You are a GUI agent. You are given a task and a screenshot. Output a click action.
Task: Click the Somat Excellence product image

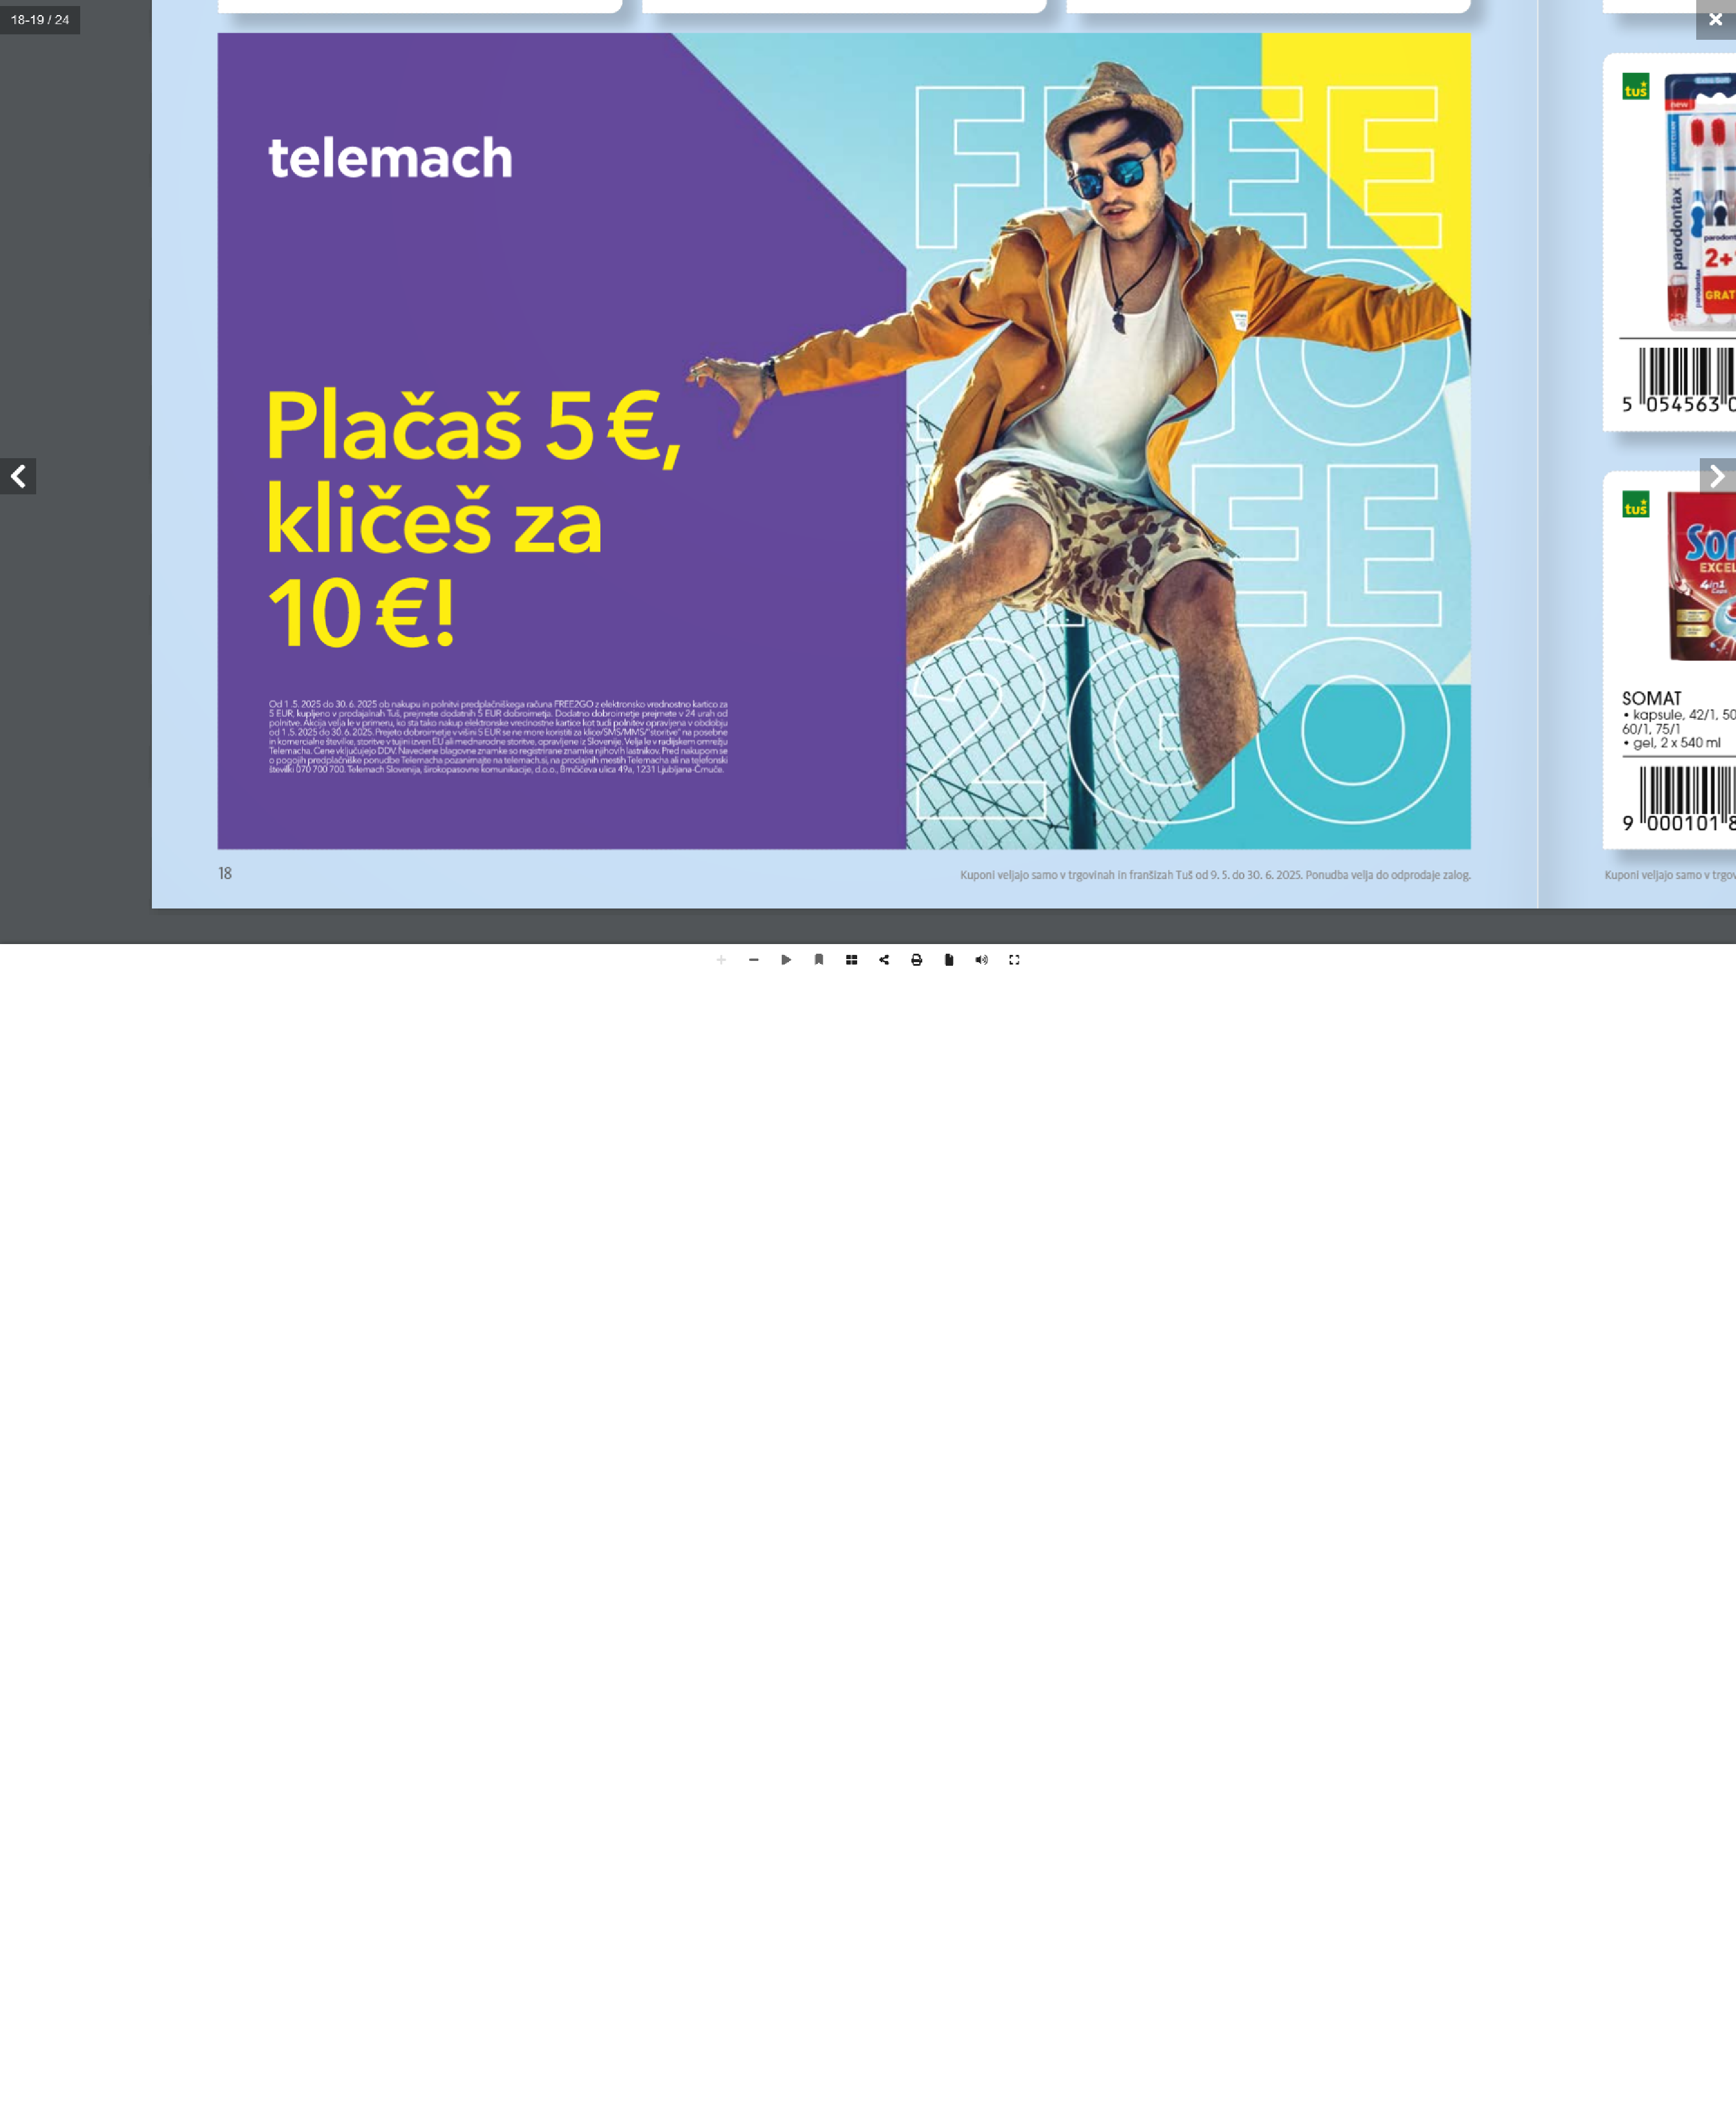point(1702,577)
